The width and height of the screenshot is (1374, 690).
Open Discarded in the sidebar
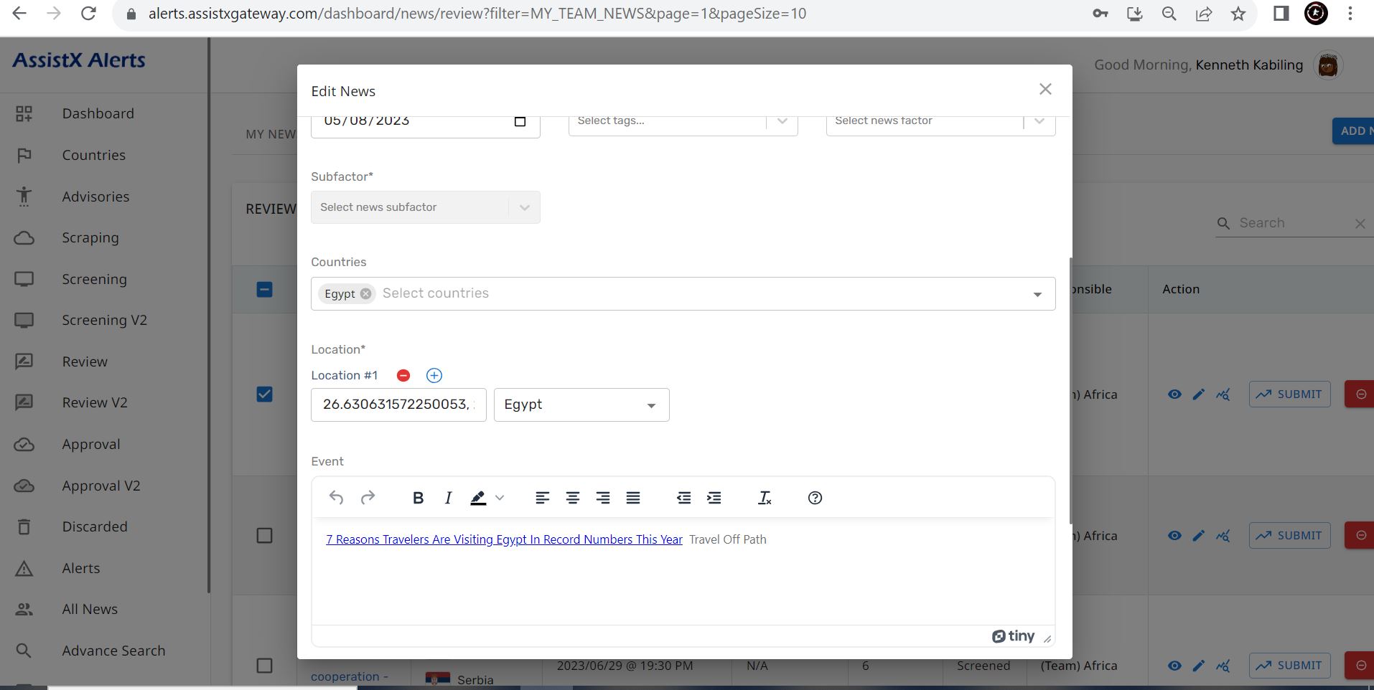[95, 526]
